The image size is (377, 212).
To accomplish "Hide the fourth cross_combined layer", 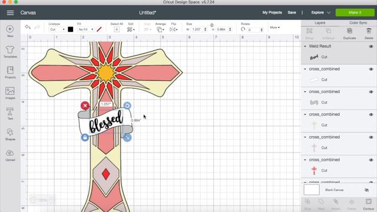I will [x=371, y=137].
